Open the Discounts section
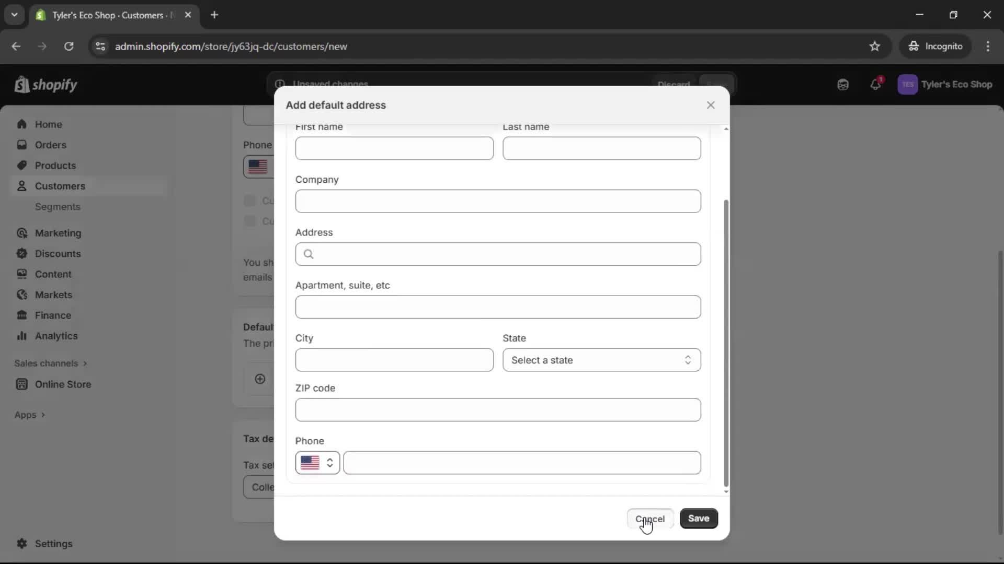The image size is (1004, 564). (58, 254)
